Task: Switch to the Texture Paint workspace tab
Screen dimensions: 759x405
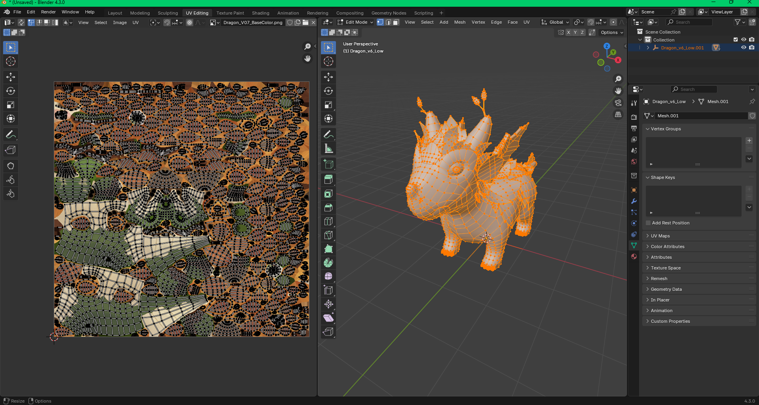Action: (x=230, y=13)
